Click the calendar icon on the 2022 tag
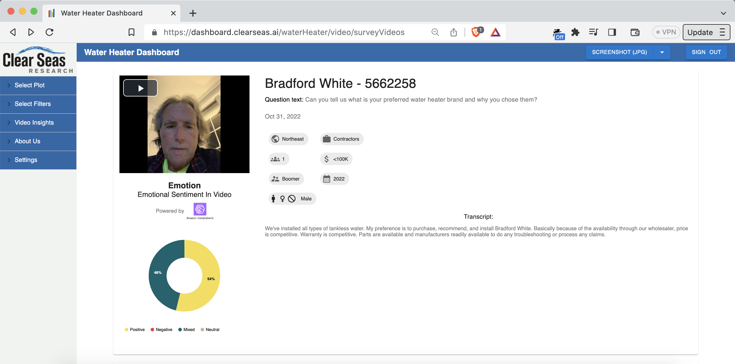Viewport: 735px width, 364px height. (x=327, y=179)
